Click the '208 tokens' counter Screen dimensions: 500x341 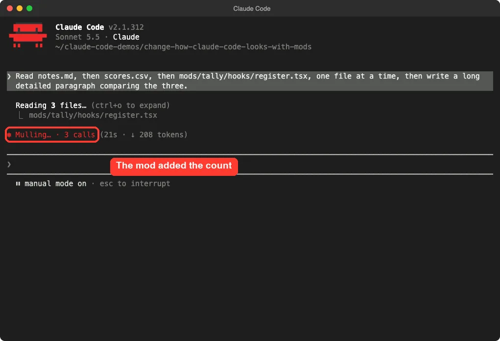tap(161, 134)
